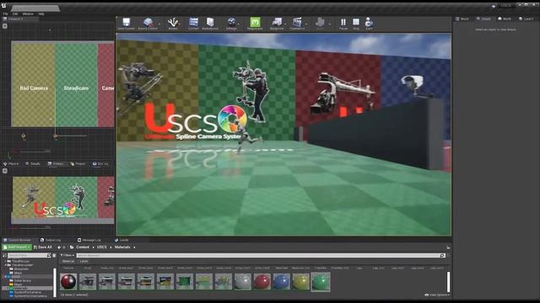Select the blue sphere material thumbnail
The height and width of the screenshot is (303, 540).
click(281, 281)
